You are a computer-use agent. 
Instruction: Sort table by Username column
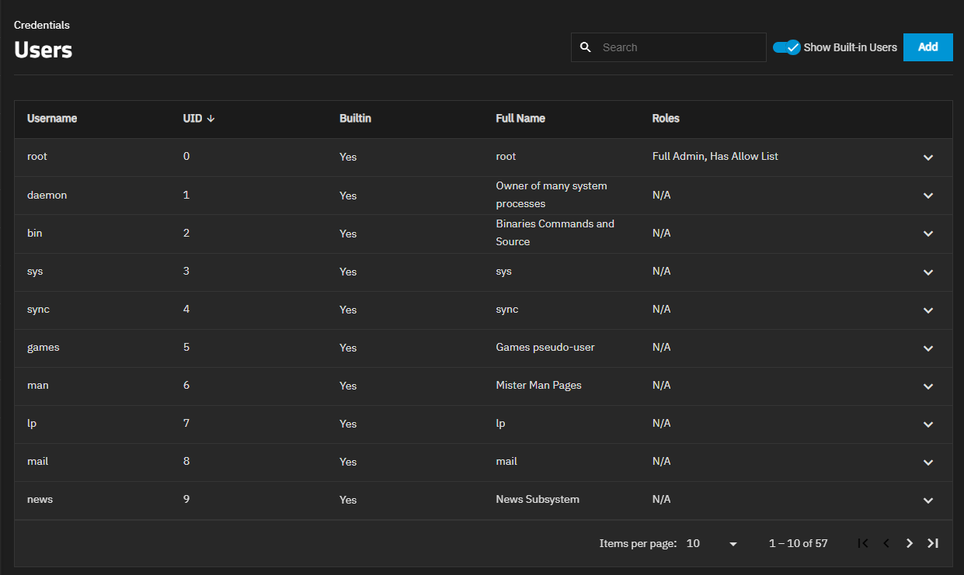pyautogui.click(x=52, y=119)
